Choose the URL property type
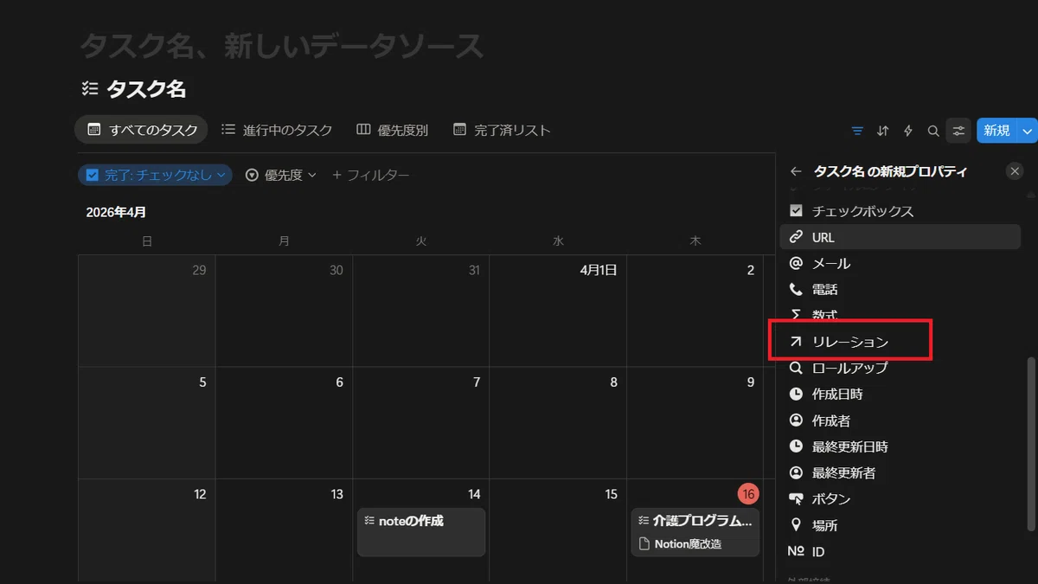Image resolution: width=1038 pixels, height=584 pixels. tap(900, 237)
